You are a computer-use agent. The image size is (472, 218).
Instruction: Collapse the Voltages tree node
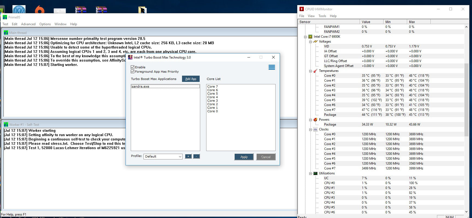tap(310, 41)
